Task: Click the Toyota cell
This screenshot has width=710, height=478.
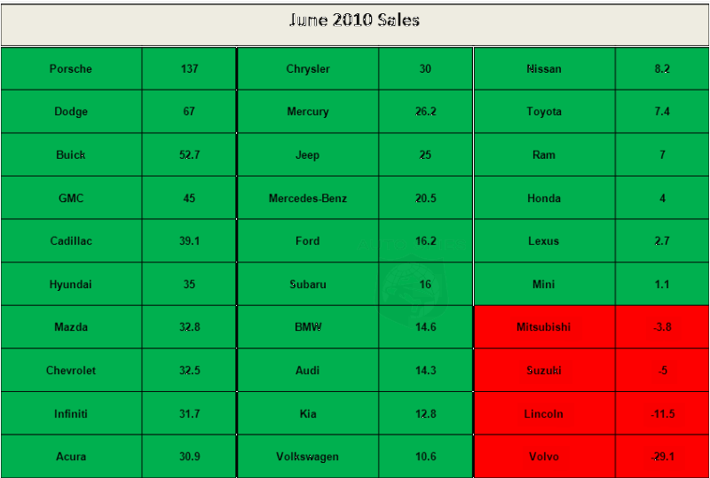Action: tap(544, 112)
